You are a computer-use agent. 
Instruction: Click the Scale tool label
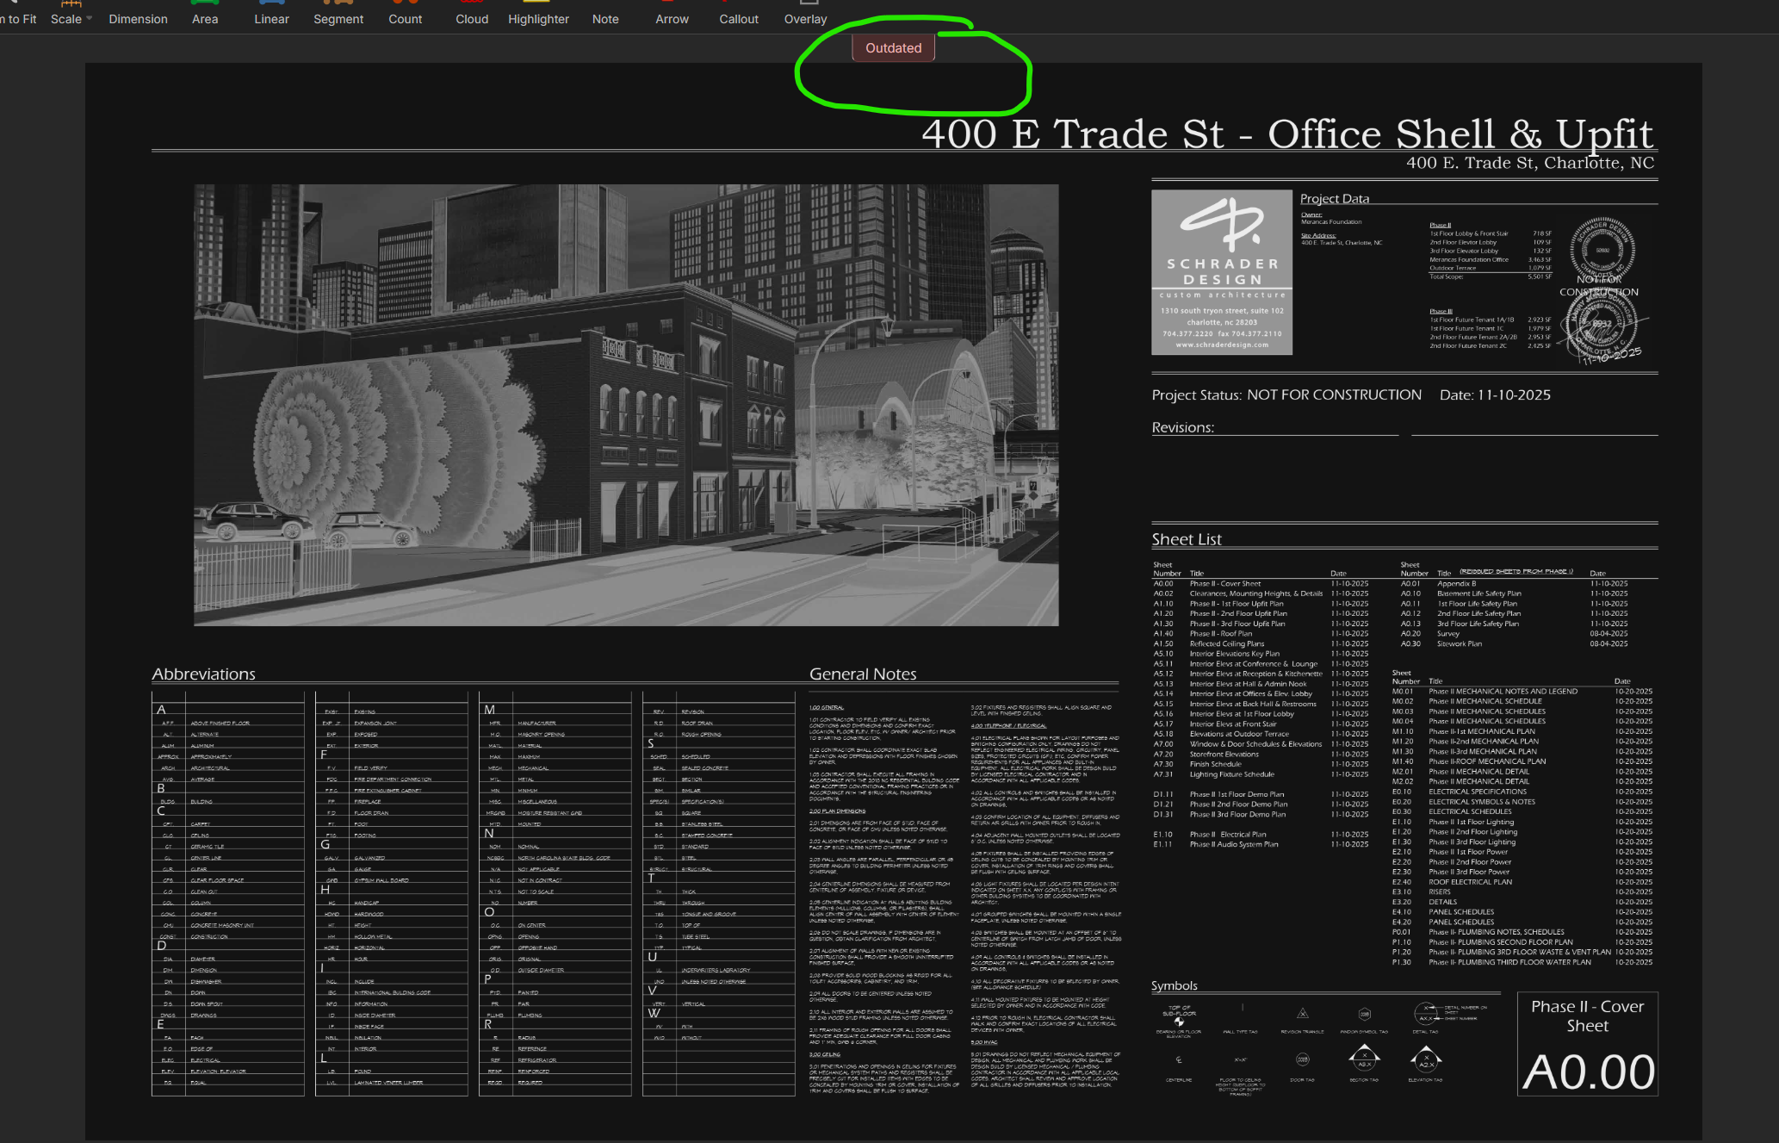tap(65, 18)
